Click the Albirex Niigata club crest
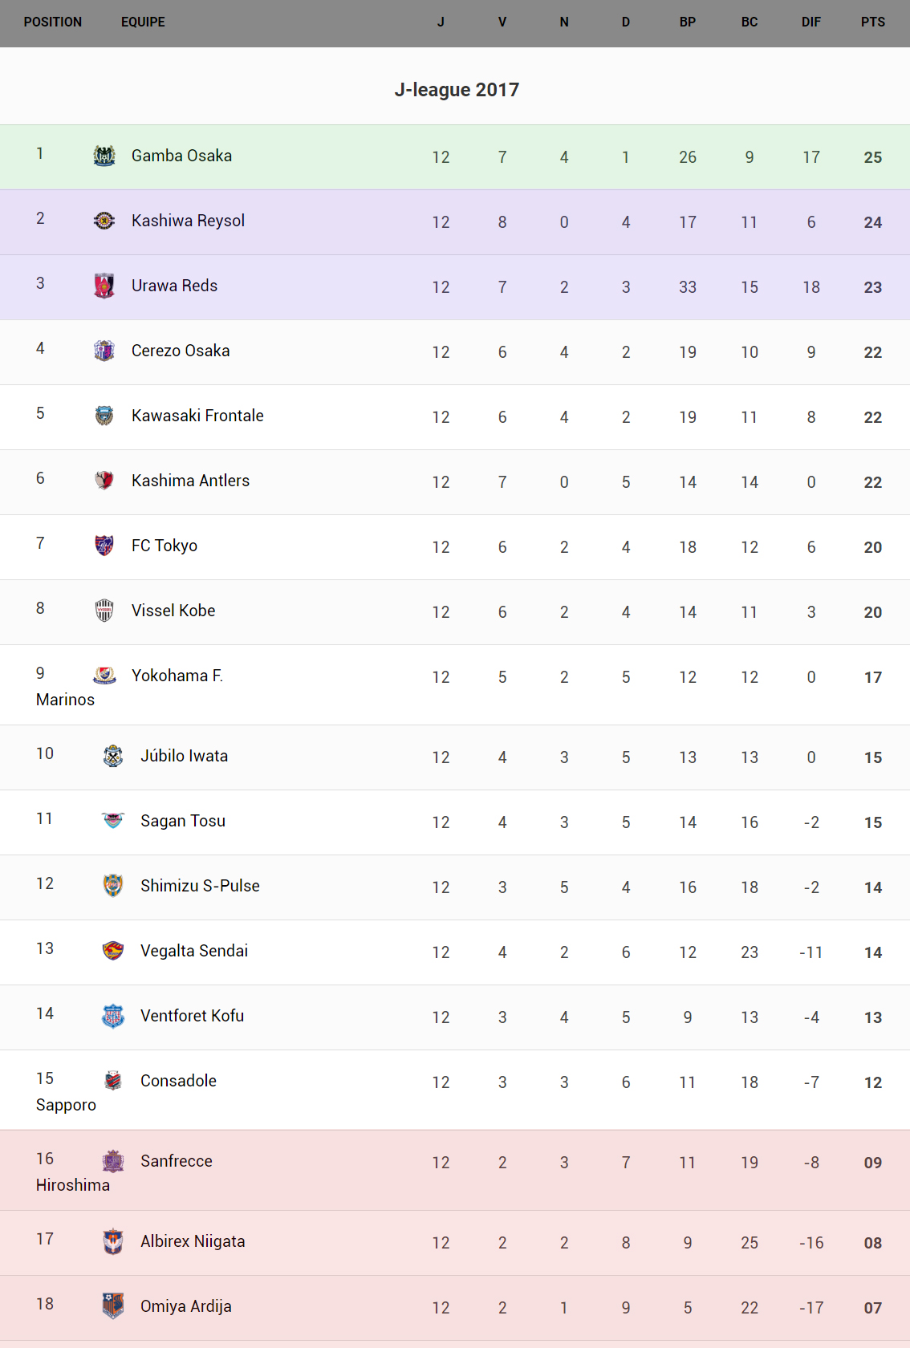The width and height of the screenshot is (910, 1348). pyautogui.click(x=113, y=1241)
